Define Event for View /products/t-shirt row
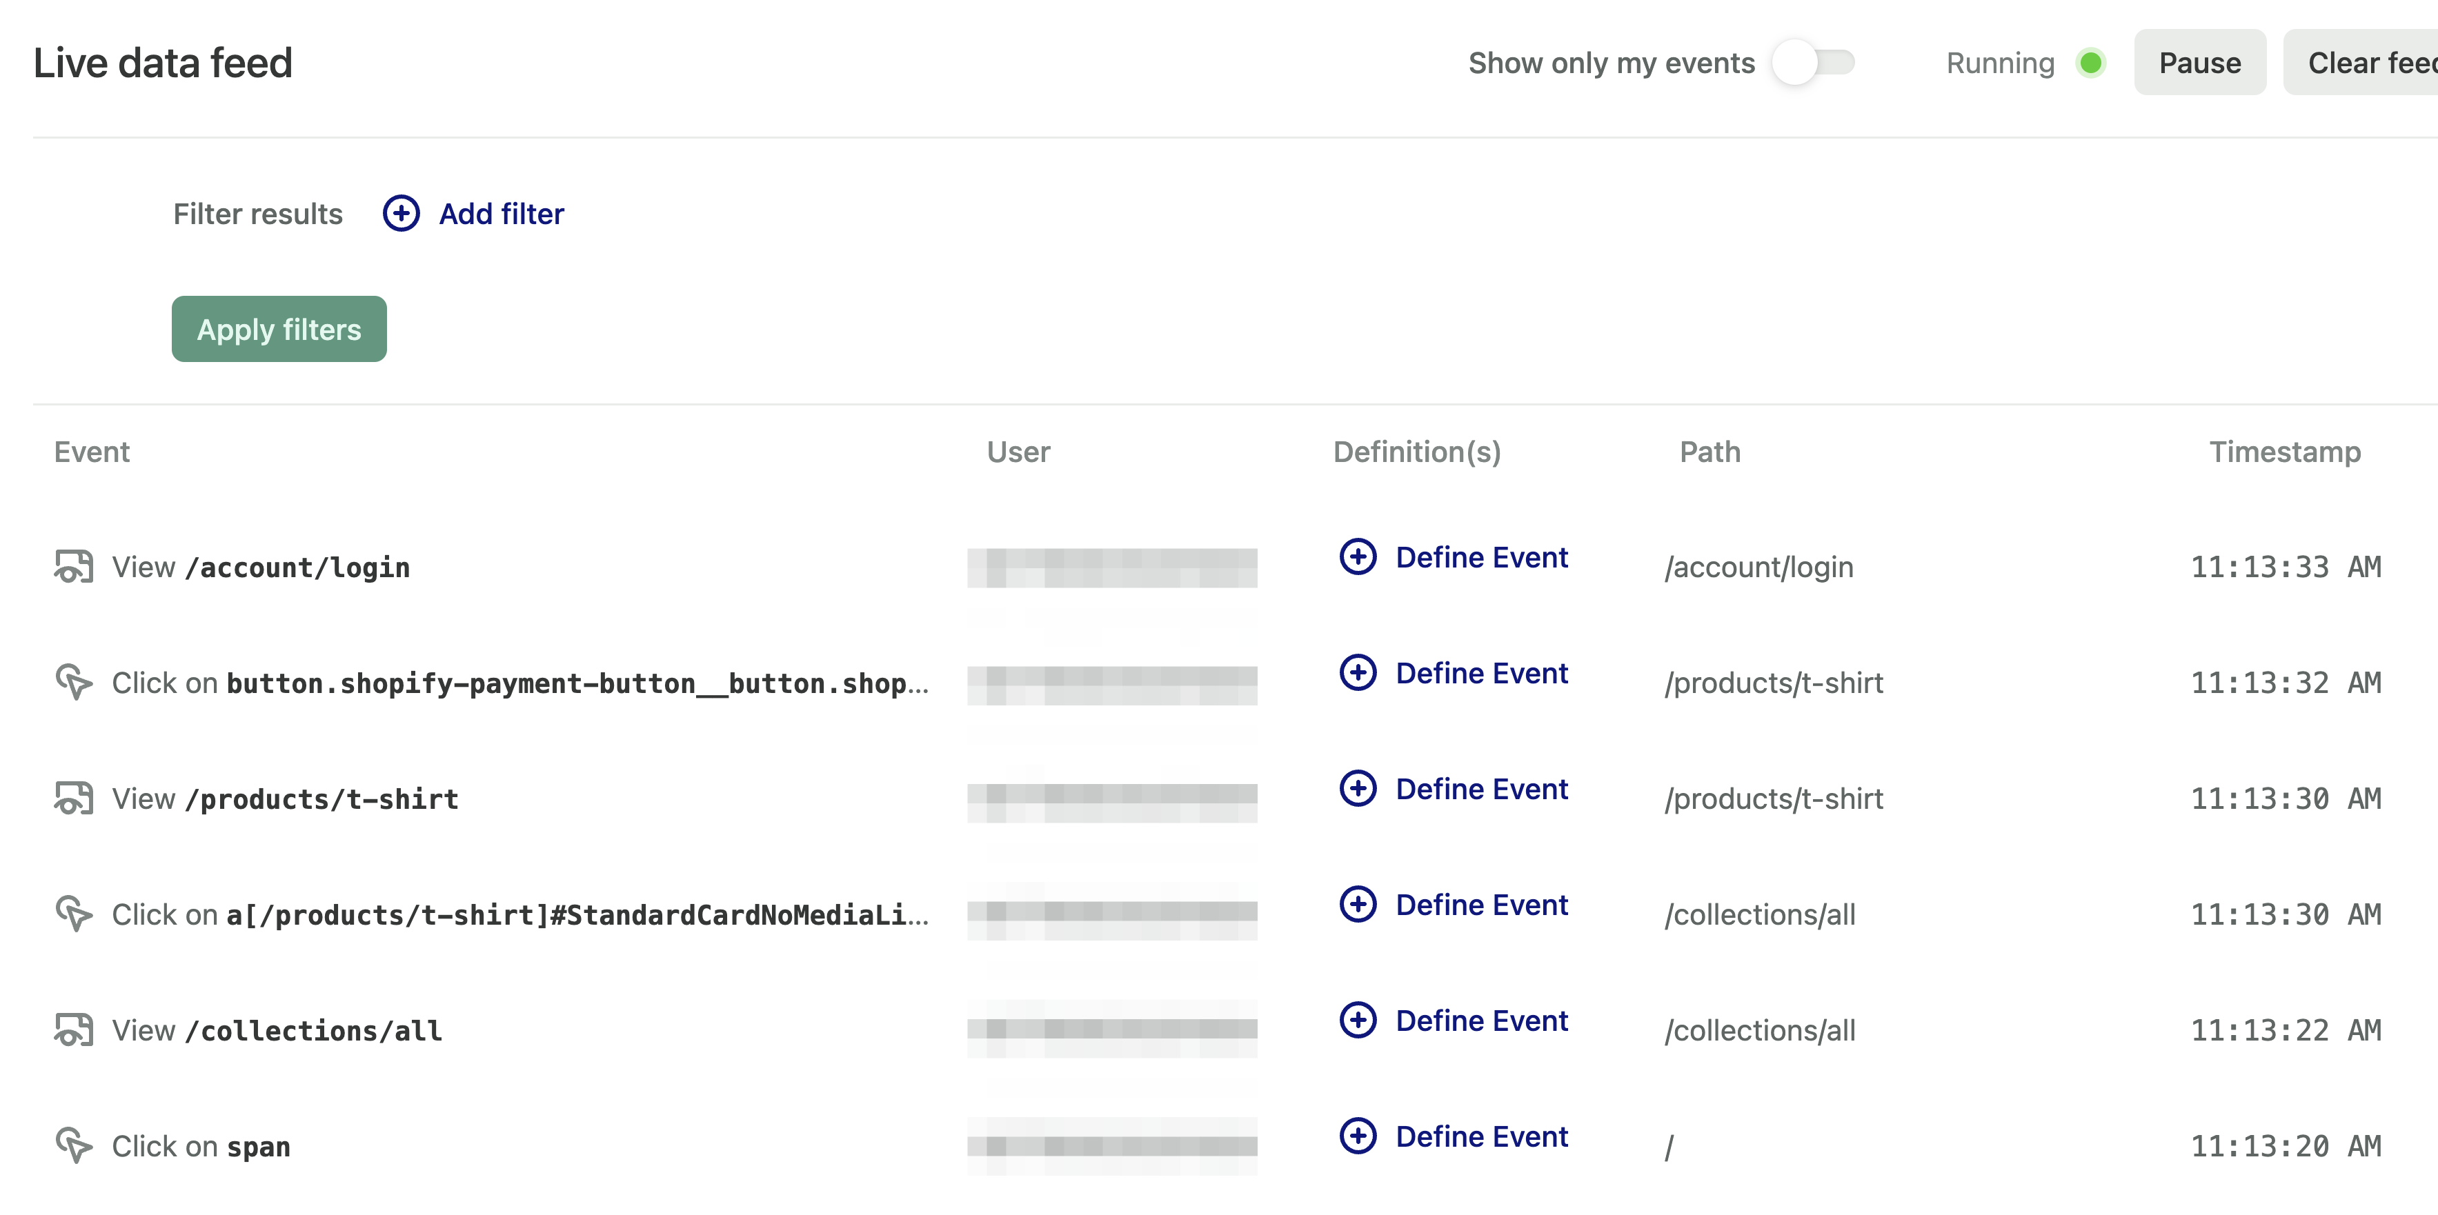Viewport: 2438px width, 1215px height. coord(1480,789)
